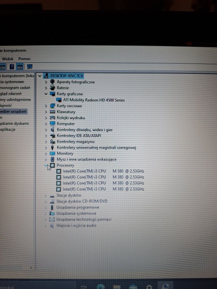
Task: Click the properties pane toolbar icon
Action: click(x=20, y=67)
